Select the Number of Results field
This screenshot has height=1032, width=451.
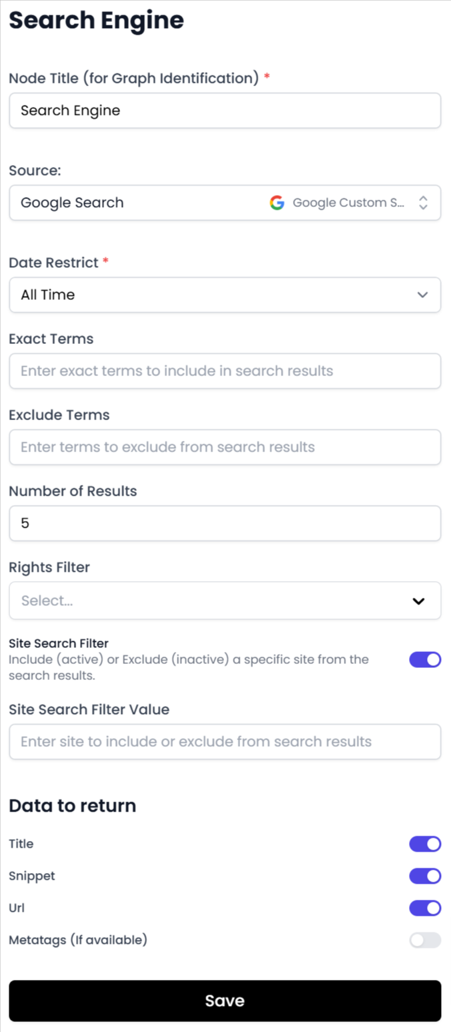click(225, 523)
